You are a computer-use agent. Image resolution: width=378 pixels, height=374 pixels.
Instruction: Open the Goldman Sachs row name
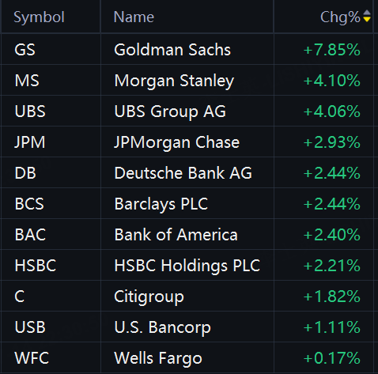[x=172, y=50]
